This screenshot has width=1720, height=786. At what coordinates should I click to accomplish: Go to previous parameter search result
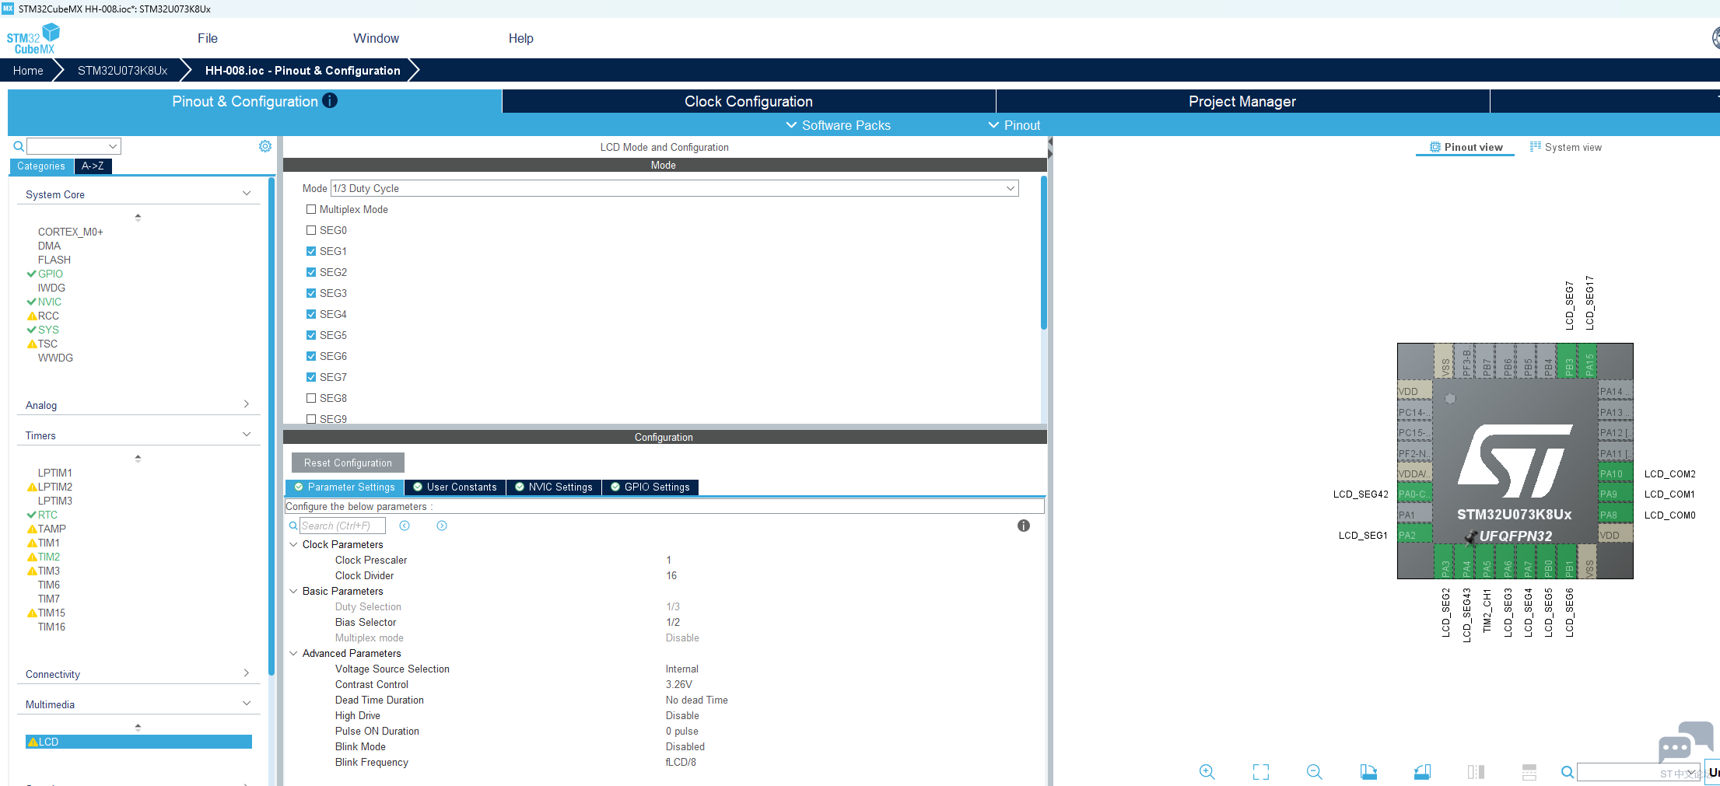pyautogui.click(x=405, y=526)
